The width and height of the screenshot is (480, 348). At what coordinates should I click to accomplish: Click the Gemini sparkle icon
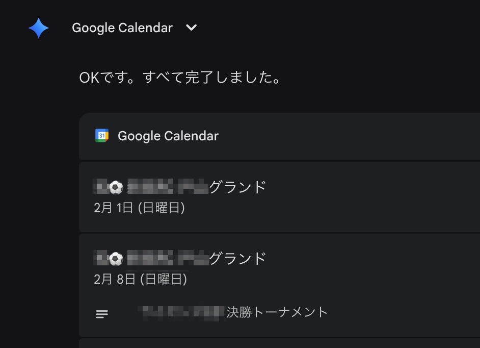pyautogui.click(x=39, y=28)
